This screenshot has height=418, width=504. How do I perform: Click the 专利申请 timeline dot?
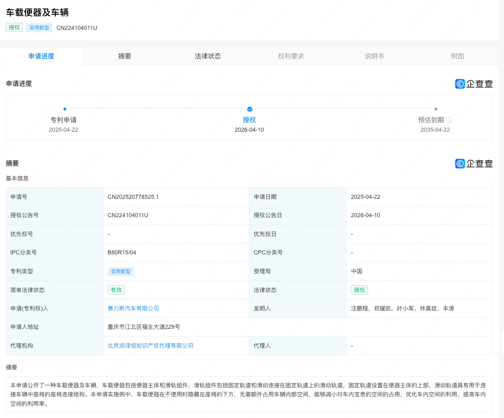[x=65, y=109]
